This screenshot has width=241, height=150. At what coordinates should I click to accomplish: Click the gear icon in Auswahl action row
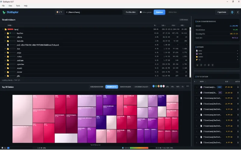205,65
